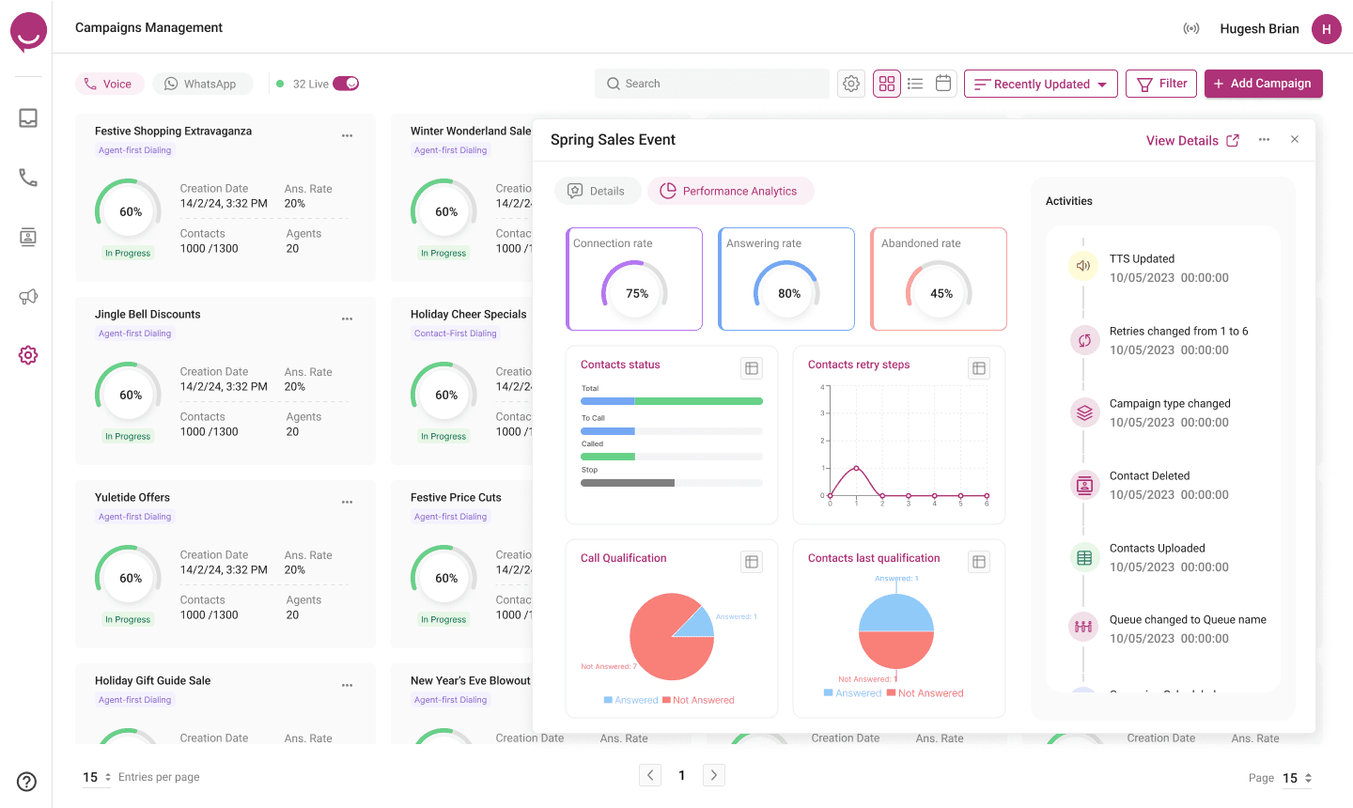Open View Details link
Screen dimensions: 1353x808
pos(1192,140)
